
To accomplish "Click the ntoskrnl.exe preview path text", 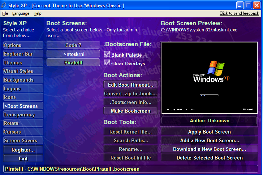I will pos(199,30).
